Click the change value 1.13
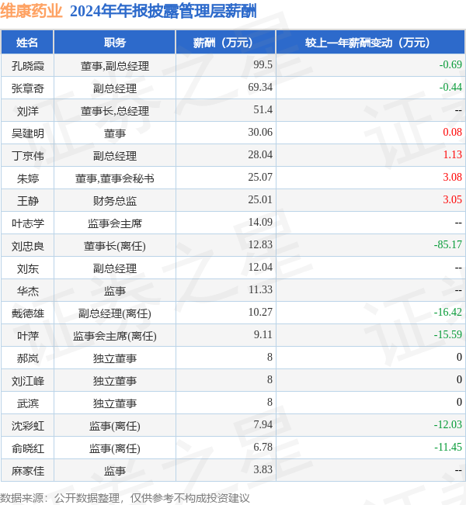 (x=453, y=154)
